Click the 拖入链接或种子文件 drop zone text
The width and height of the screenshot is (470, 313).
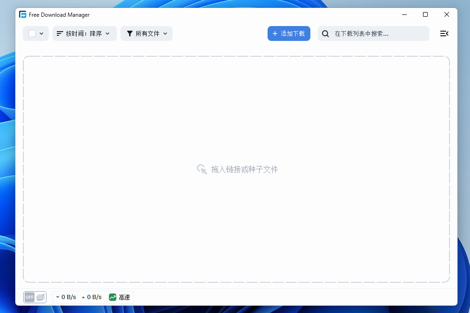click(244, 169)
